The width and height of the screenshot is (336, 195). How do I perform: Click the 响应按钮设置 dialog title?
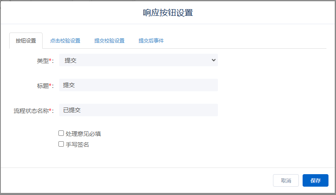click(168, 12)
